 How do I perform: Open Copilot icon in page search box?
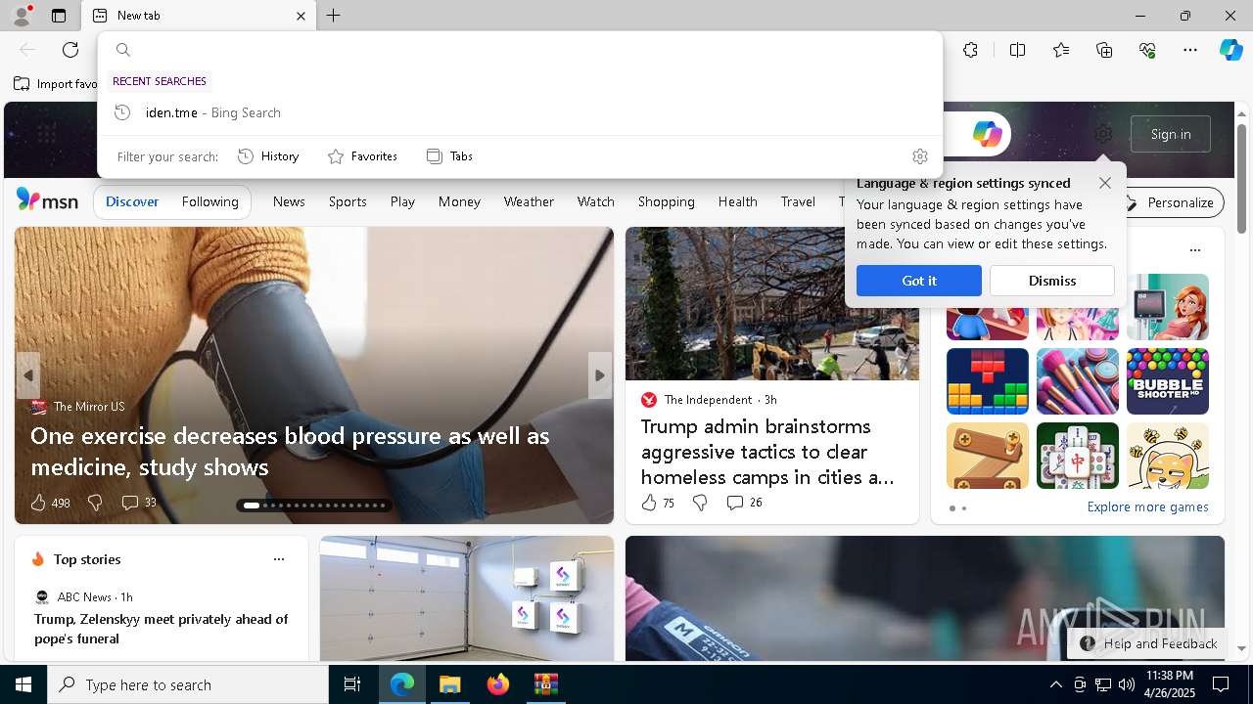(987, 134)
